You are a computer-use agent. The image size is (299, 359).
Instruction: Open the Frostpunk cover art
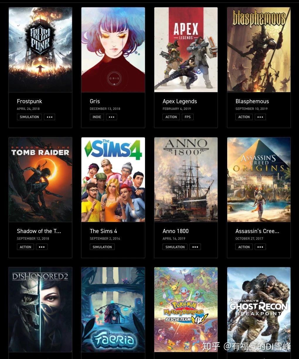(40, 50)
